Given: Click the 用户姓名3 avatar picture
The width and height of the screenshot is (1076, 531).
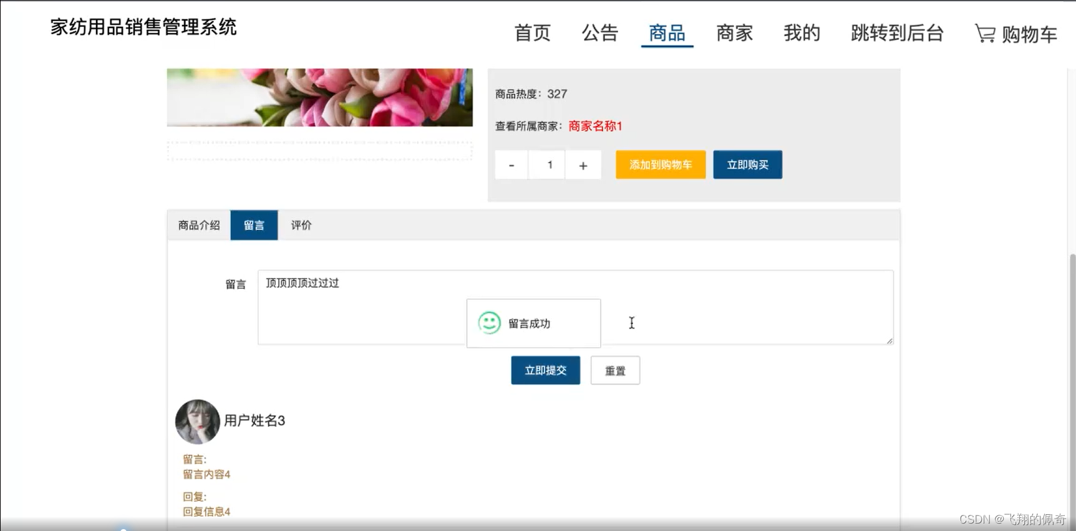Looking at the screenshot, I should (x=197, y=421).
